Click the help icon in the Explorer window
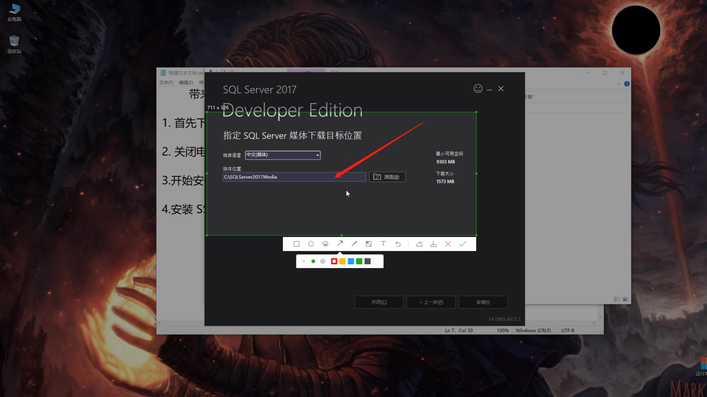Viewport: 707px width, 397px height. tap(627, 84)
